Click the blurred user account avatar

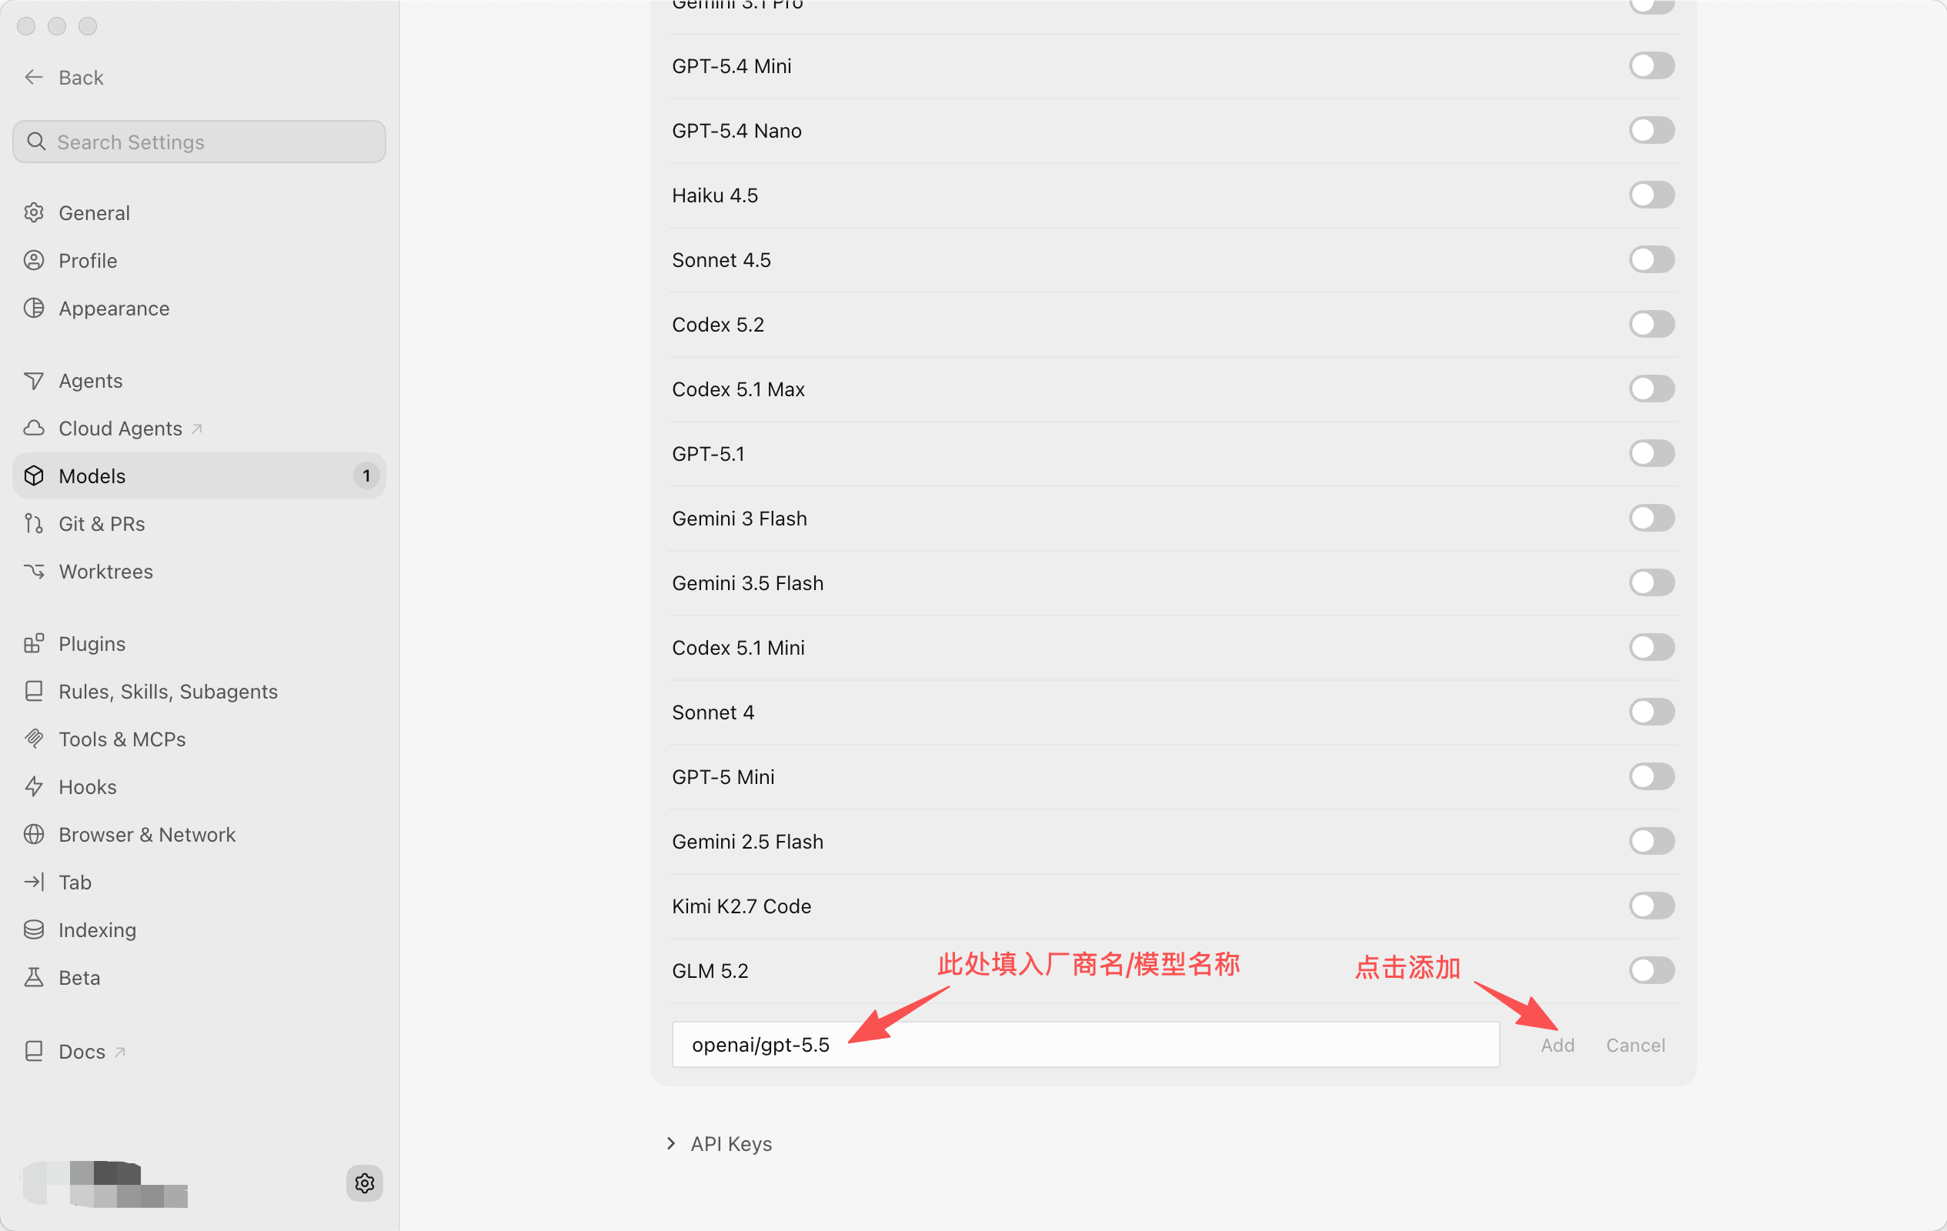point(105,1183)
